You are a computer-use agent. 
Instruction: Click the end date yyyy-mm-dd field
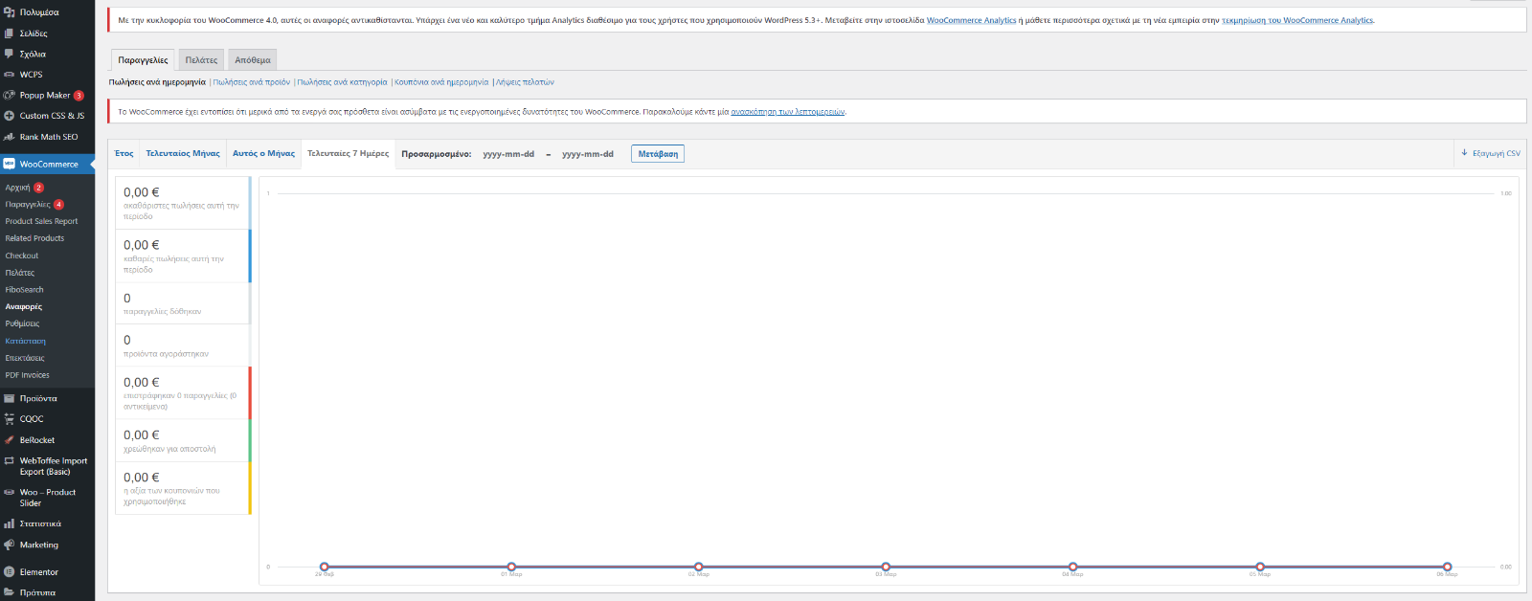pyautogui.click(x=588, y=154)
